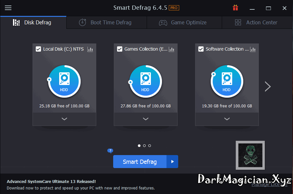293x194 pixels.
Task: Uncheck Local Disk (C:) NTFS checkbox
Action: click(38, 49)
